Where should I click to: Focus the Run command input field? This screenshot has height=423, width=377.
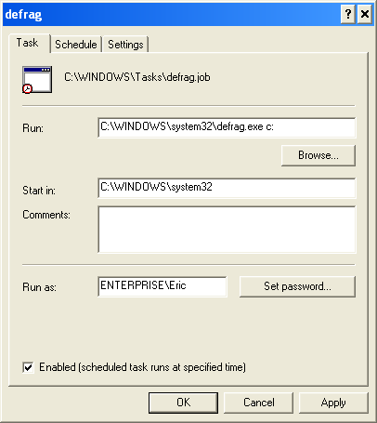coord(227,127)
